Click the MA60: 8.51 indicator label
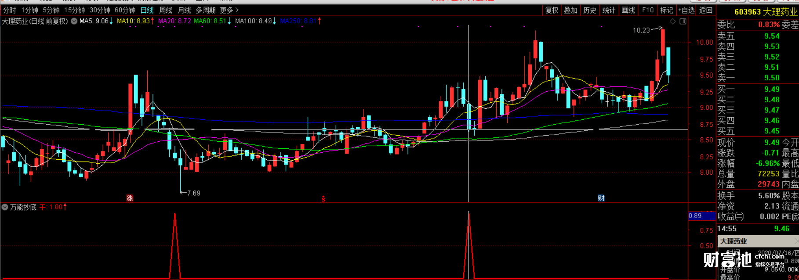 tap(213, 21)
